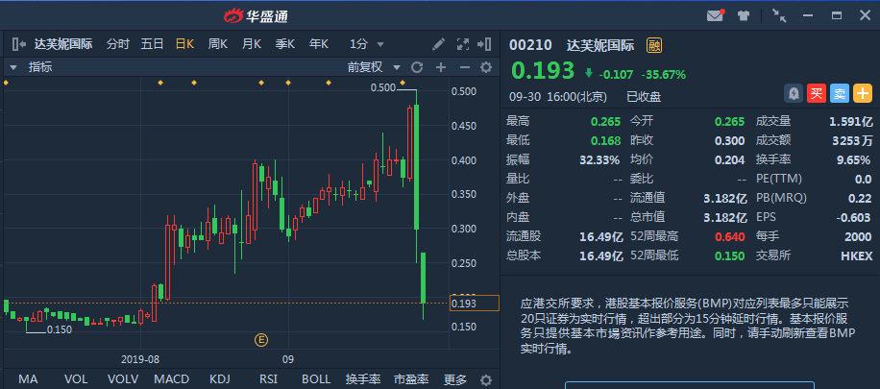This screenshot has width=880, height=389.
Task: Enable the MACD indicator
Action: tap(172, 379)
